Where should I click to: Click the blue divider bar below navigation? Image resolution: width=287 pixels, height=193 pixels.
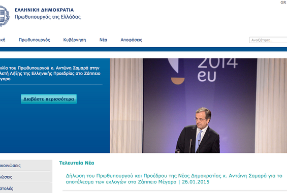tap(143, 49)
